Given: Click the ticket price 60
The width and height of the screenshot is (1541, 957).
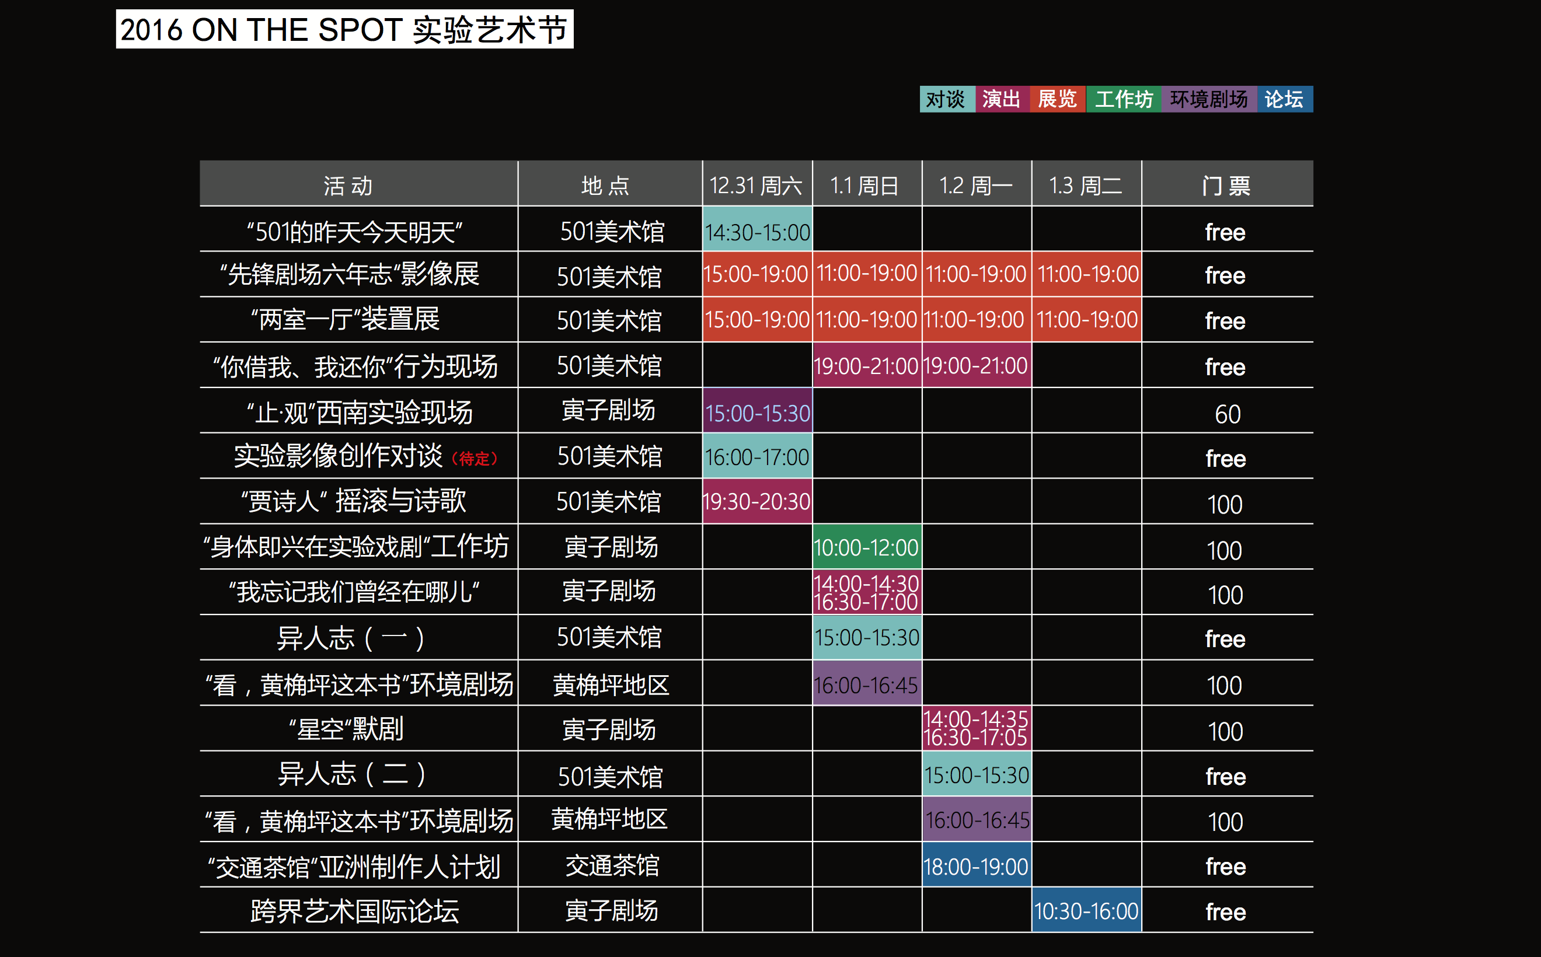Looking at the screenshot, I should pos(1228,414).
